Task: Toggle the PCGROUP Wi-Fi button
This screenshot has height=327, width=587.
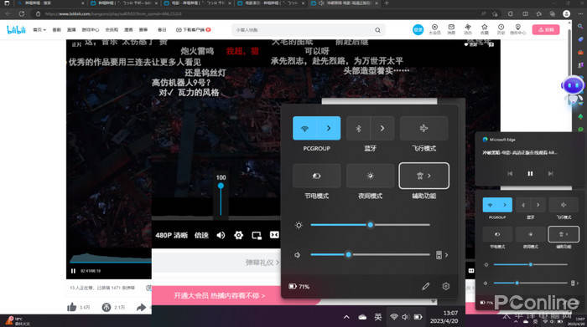Action: click(x=304, y=128)
